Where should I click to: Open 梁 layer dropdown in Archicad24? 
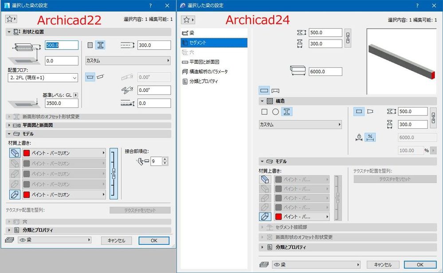(x=316, y=265)
